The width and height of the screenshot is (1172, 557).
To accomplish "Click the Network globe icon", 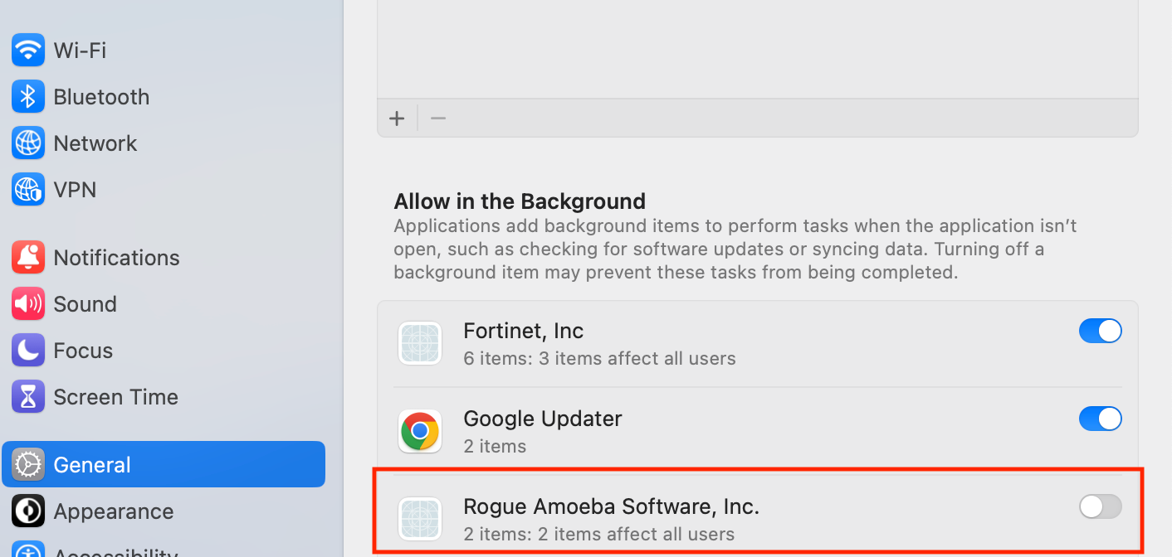I will [28, 143].
